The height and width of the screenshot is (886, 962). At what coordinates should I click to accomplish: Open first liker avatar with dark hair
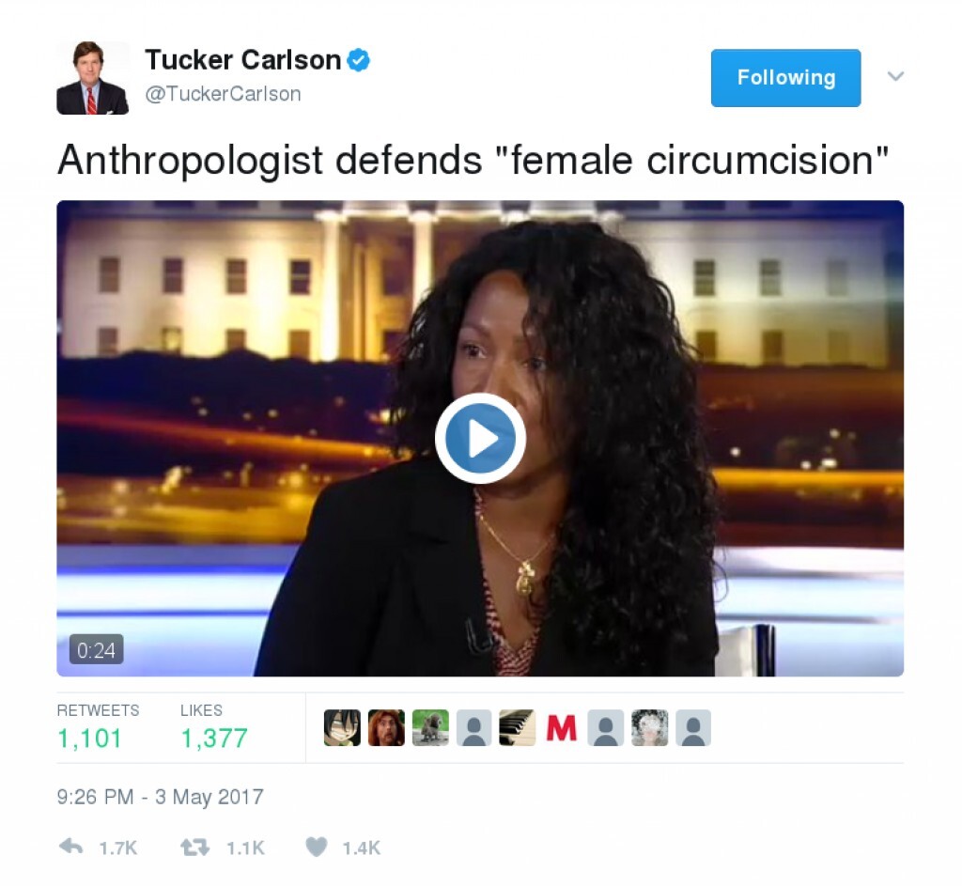[x=342, y=728]
